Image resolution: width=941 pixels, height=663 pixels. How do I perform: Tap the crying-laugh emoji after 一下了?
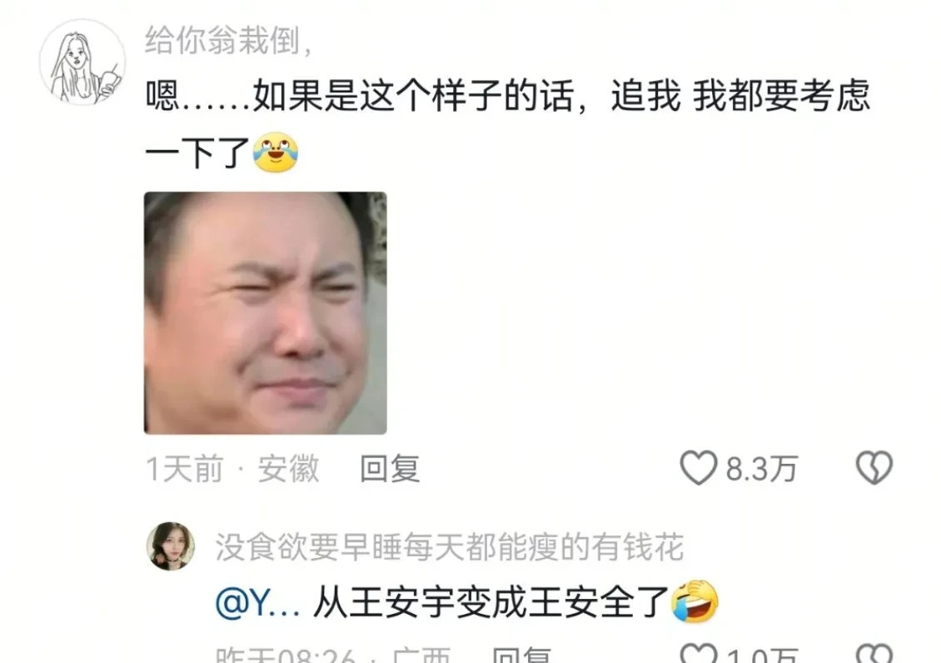(276, 152)
